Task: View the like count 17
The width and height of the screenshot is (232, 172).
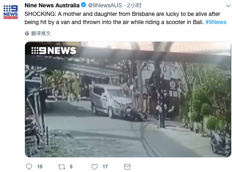Action: tap(105, 167)
